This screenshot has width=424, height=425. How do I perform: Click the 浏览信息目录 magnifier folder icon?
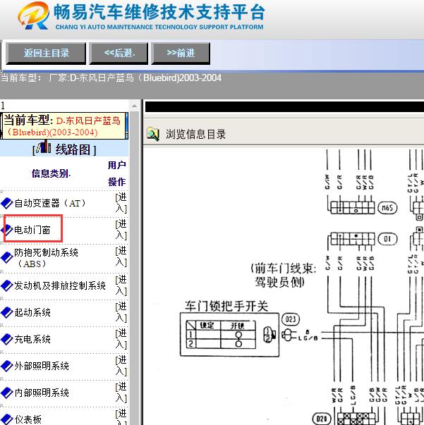[x=153, y=134]
